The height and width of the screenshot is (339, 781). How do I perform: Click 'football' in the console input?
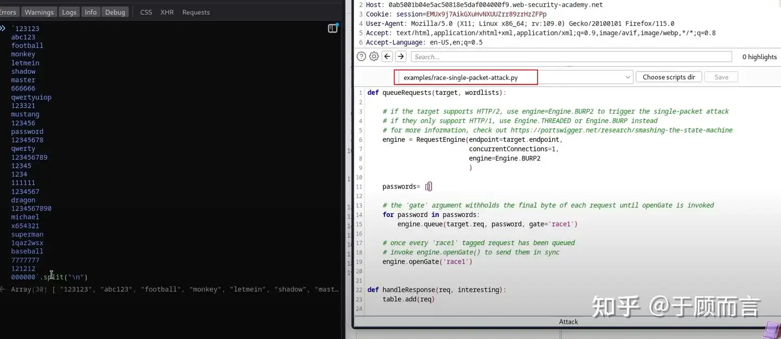click(x=27, y=45)
